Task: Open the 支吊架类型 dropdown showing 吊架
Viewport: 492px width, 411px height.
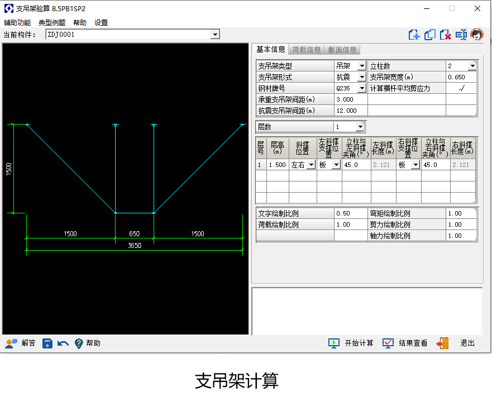Action: (x=361, y=66)
